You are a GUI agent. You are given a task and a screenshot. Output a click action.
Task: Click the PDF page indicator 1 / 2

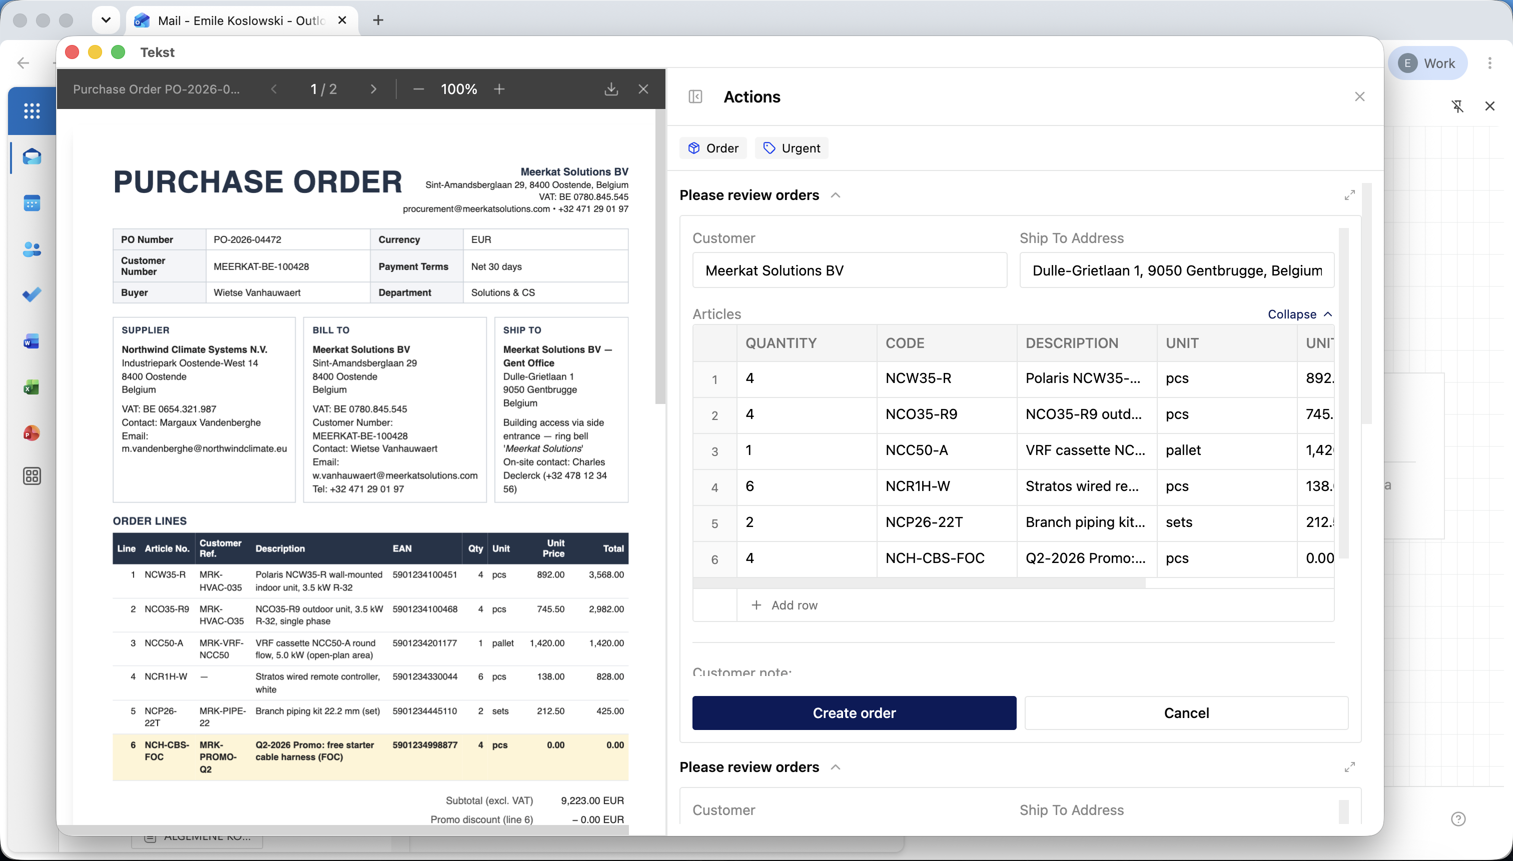coord(324,89)
